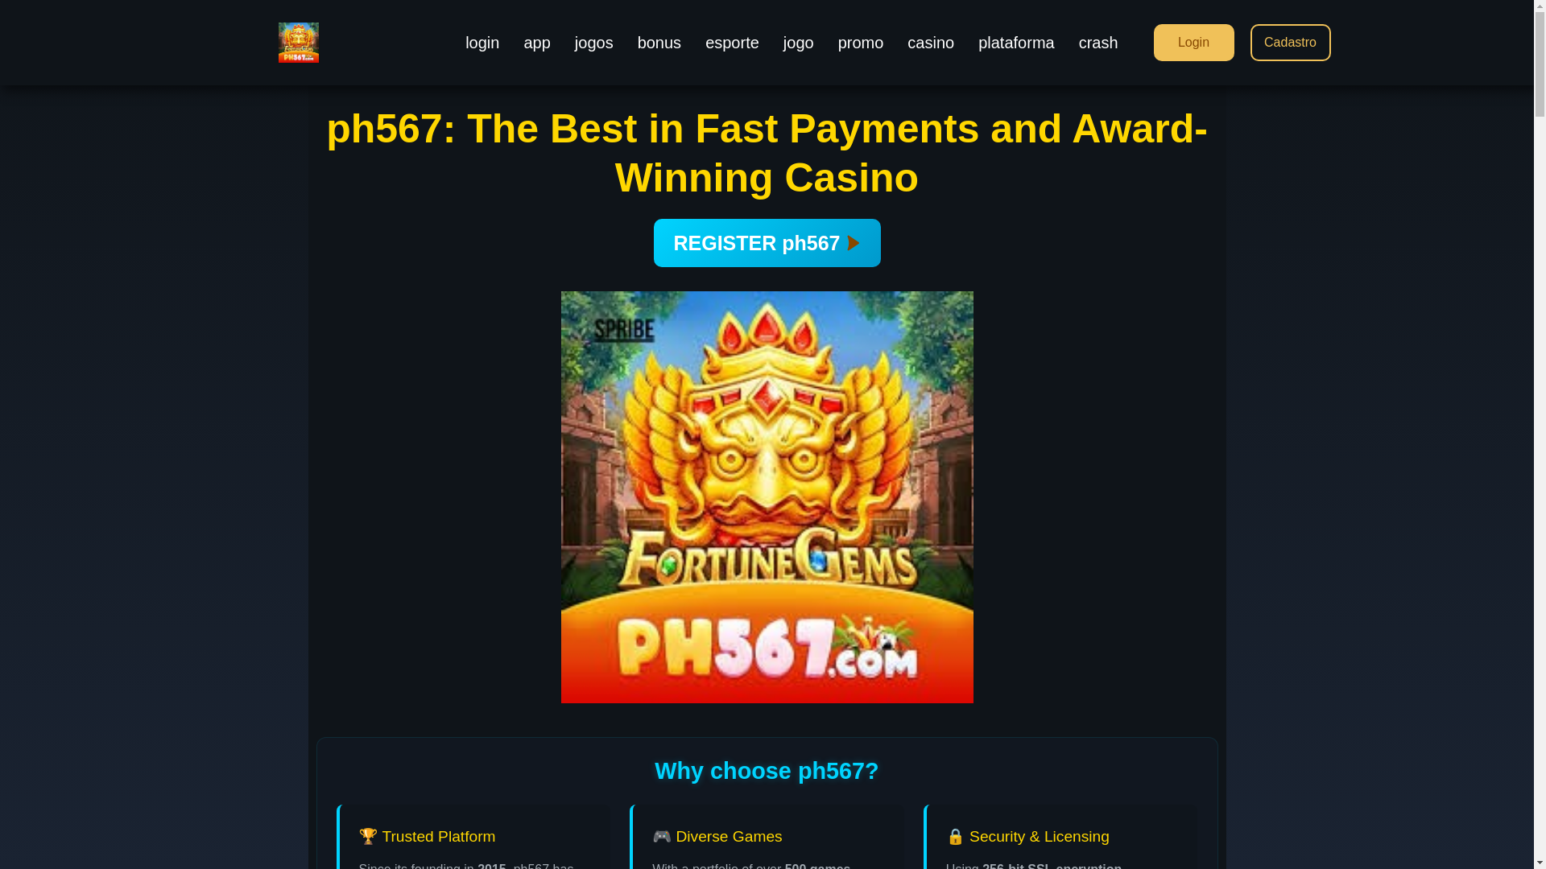The width and height of the screenshot is (1546, 869).
Task: Open the Fortune Gems PH567 banner image
Action: (x=767, y=497)
